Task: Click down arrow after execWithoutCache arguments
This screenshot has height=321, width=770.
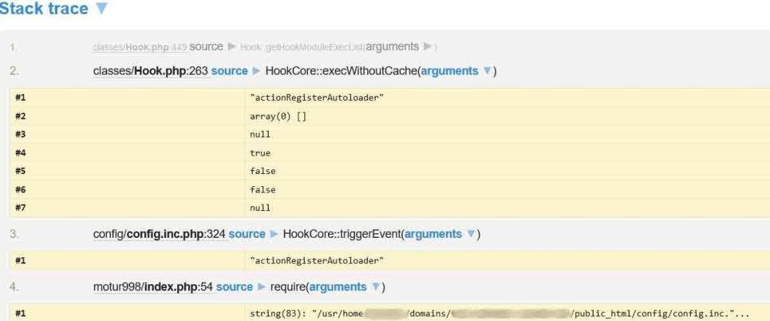Action: [487, 71]
